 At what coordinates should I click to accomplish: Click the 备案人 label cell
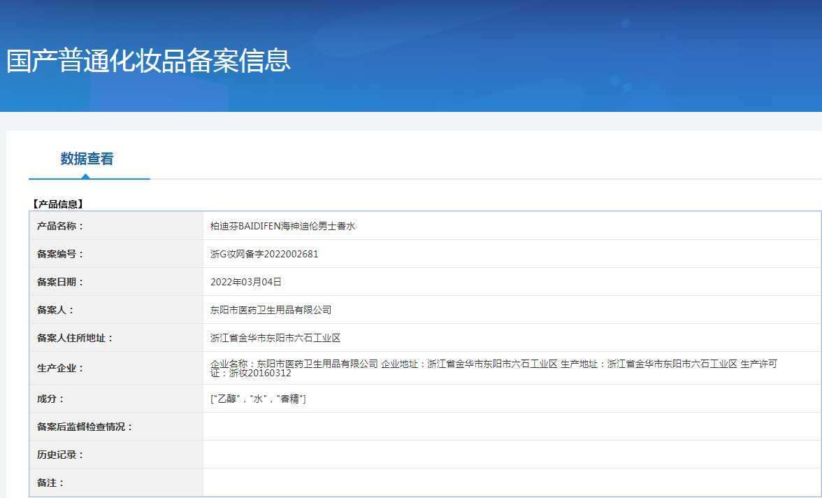pyautogui.click(x=116, y=310)
